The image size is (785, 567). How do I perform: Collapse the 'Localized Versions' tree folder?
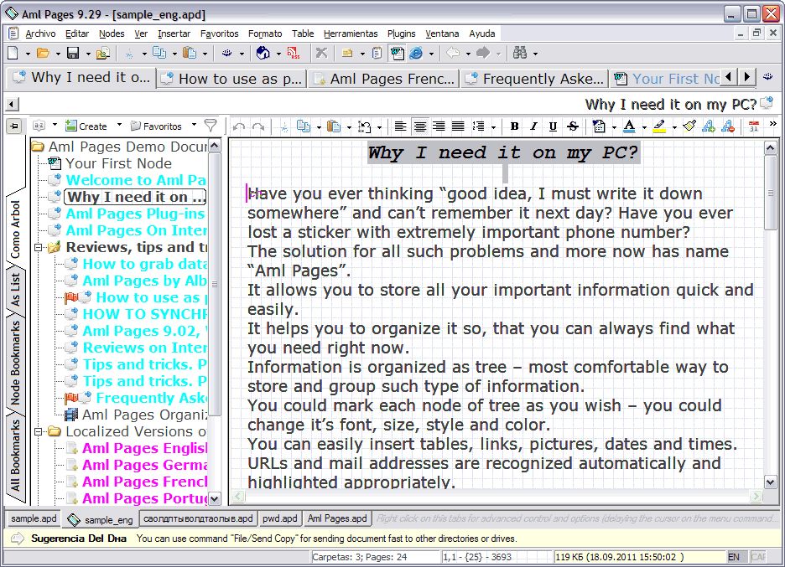(x=39, y=431)
